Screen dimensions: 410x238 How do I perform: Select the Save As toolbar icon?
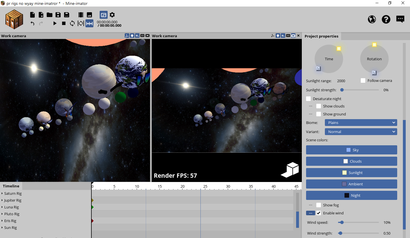[67, 15]
